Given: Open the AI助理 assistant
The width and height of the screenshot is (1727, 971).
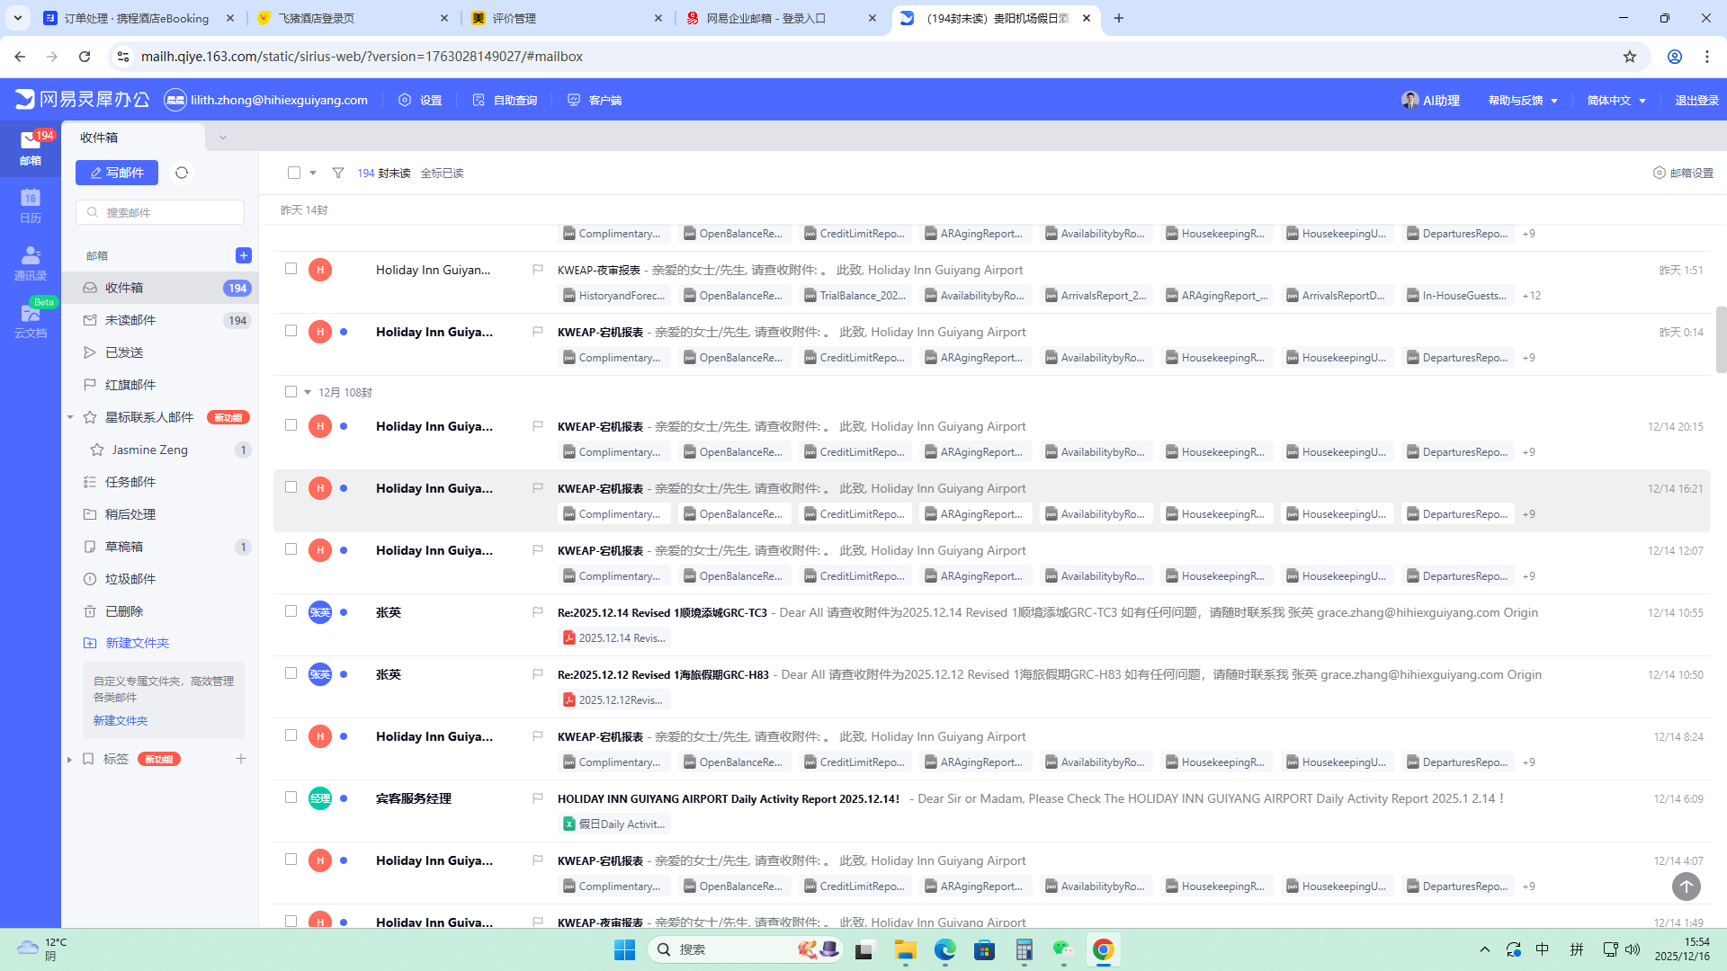Looking at the screenshot, I should [1430, 101].
